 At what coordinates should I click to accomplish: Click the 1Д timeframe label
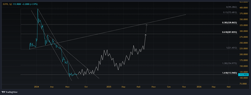click(x=11, y=4)
